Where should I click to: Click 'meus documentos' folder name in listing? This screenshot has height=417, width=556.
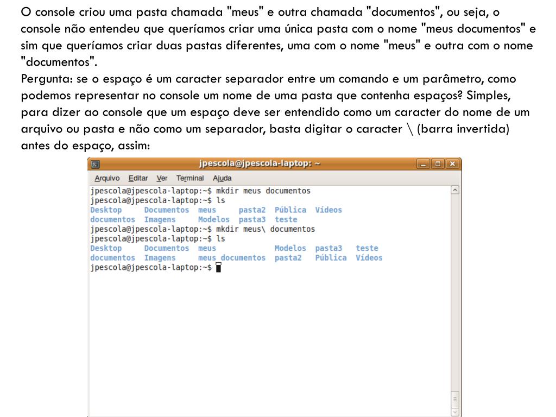(231, 258)
